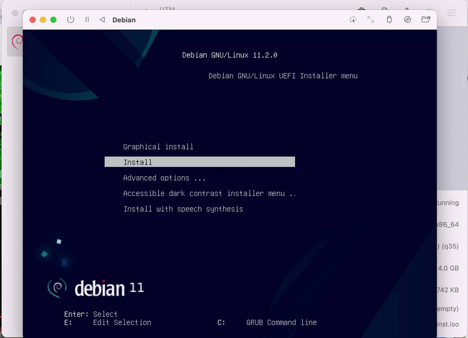Open the shared folder icon
This screenshot has width=468, height=338.
[x=426, y=20]
